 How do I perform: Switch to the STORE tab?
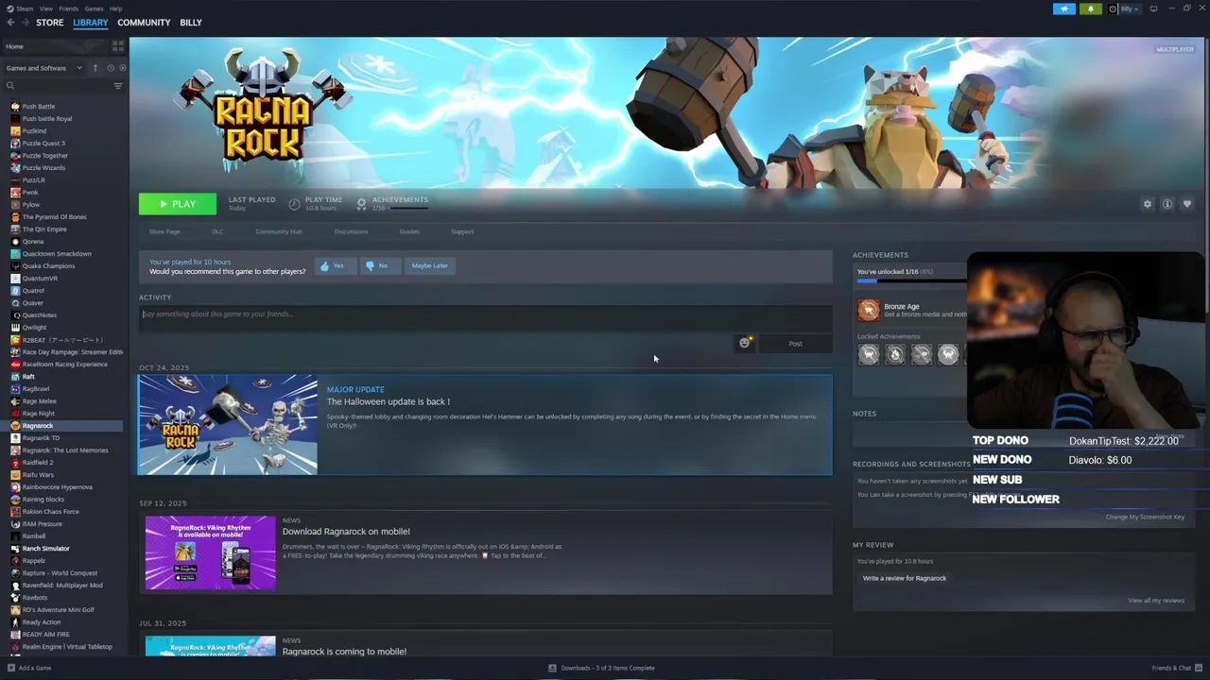(50, 23)
